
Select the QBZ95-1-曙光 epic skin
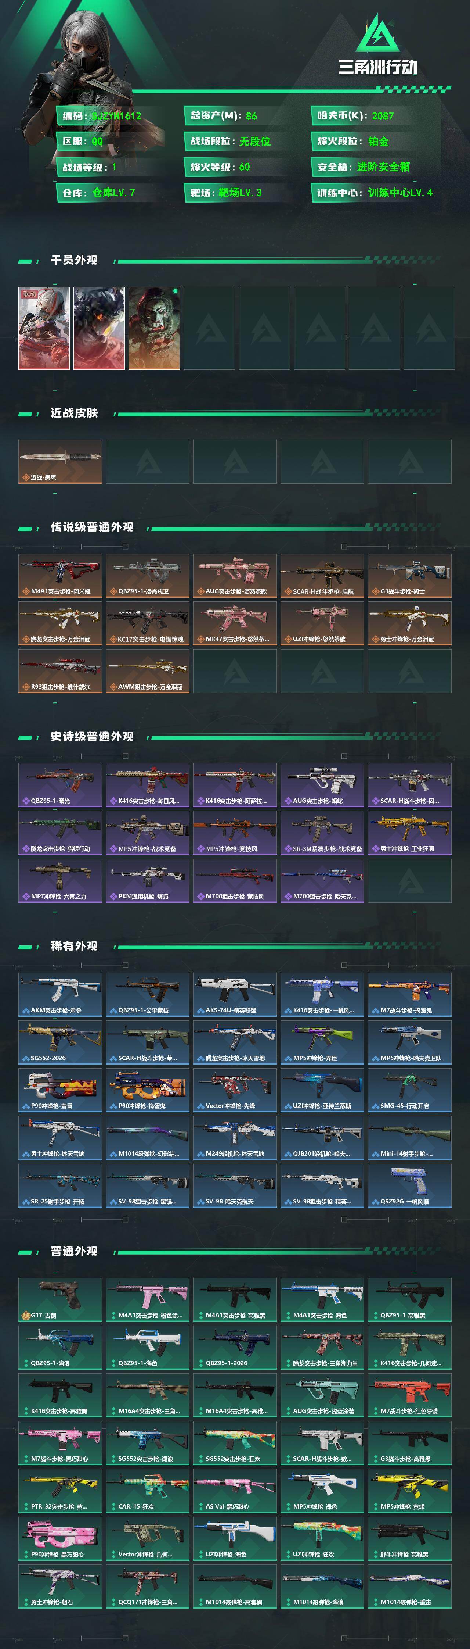tap(60, 785)
